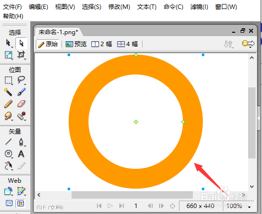This screenshot has width=262, height=214.
Task: Switch to 2 幅 view
Action: (101, 44)
